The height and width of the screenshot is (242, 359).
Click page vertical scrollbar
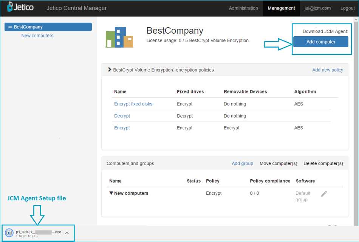click(x=356, y=121)
